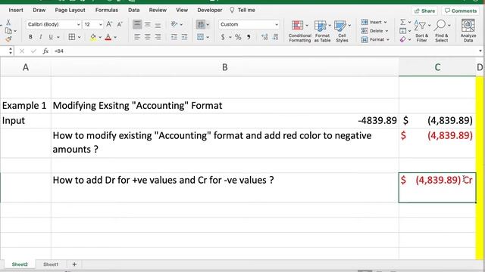Increase font size with larger A icon

109,24
